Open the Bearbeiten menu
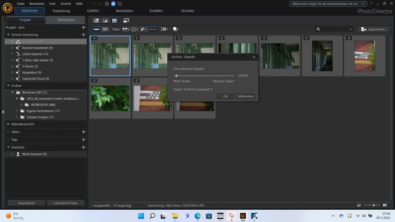395x222 pixels. tap(36, 4)
